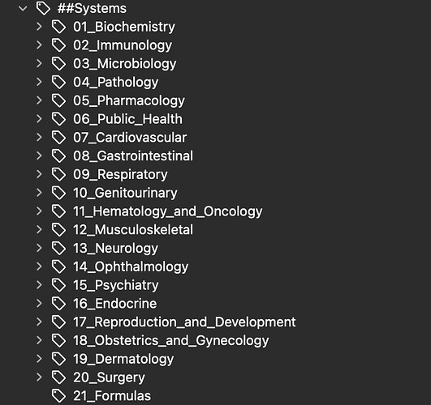
Task: Expand the 11_Hematology_and_Oncology tag
Action: (x=39, y=211)
